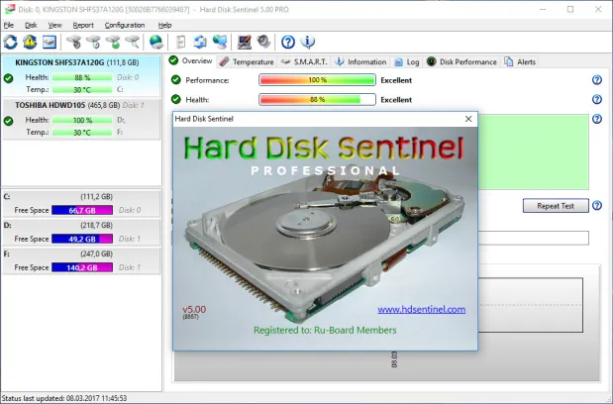Click the globe with disk toolbar icon
613x404 pixels.
pyautogui.click(x=156, y=42)
